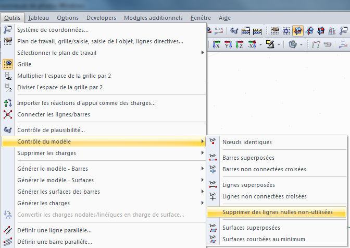This screenshot has width=350, height=248.
Task: Click the import support reactions icon
Action: click(x=8, y=103)
